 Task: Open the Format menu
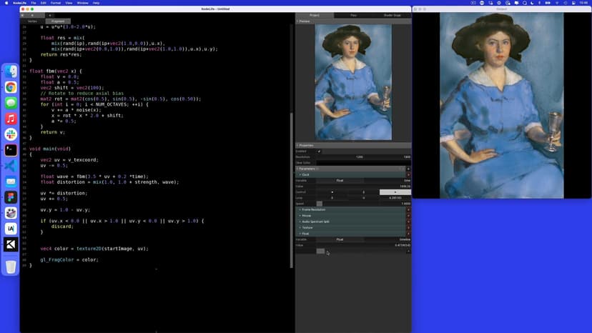pos(55,3)
